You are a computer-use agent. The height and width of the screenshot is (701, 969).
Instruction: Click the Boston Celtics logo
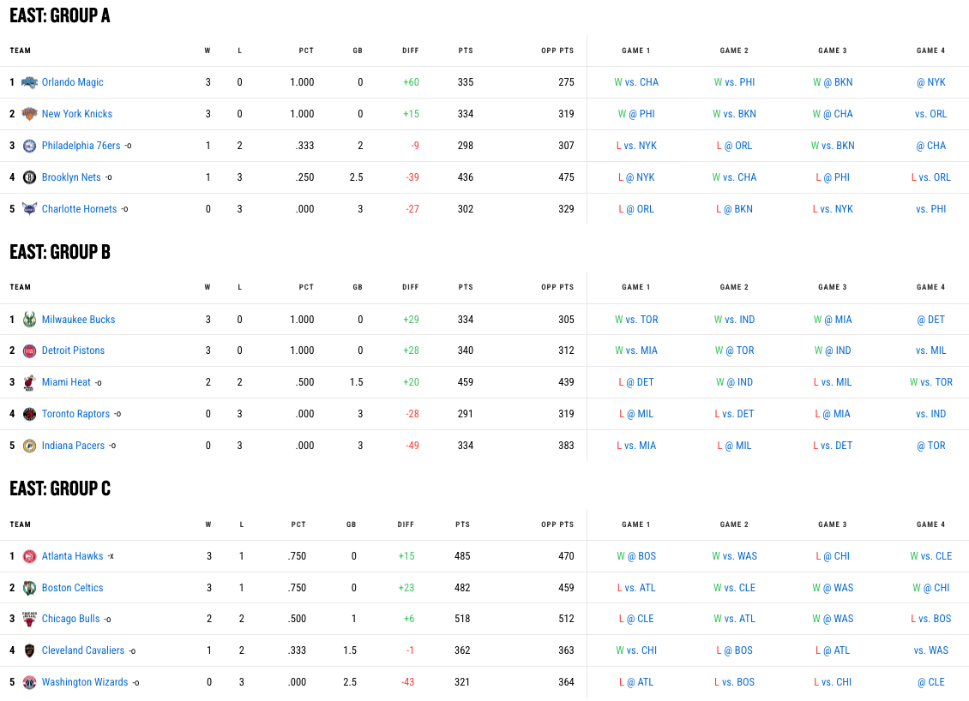(29, 588)
